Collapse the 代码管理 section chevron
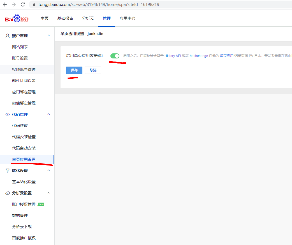The image size is (292, 245). click(48, 114)
